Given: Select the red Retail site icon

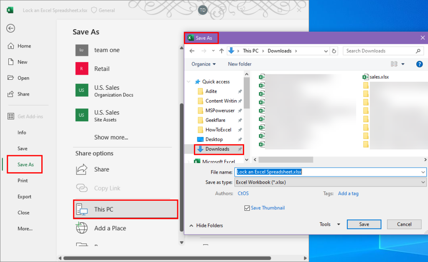Looking at the screenshot, I should point(82,69).
